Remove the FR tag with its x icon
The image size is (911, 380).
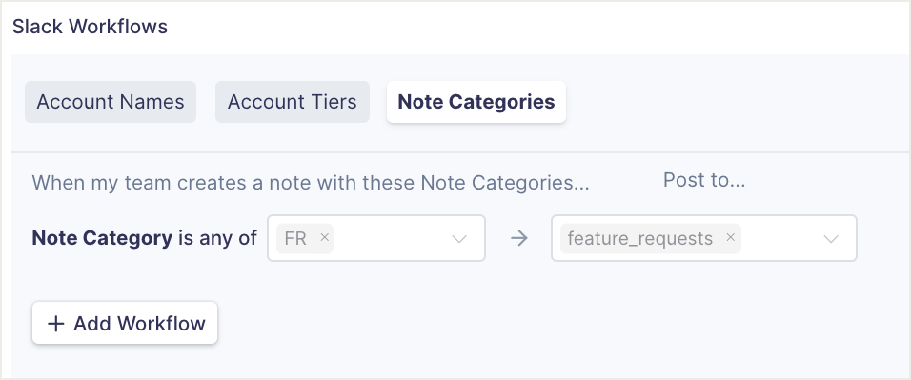coord(325,237)
